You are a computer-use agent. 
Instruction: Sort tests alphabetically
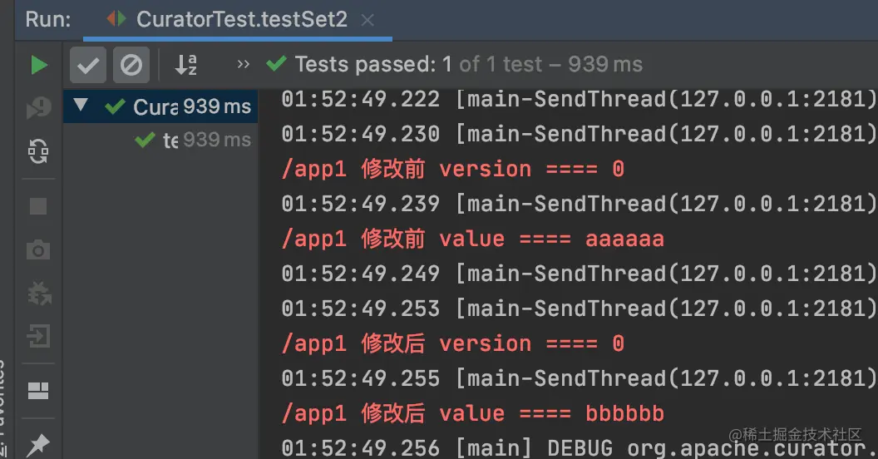tap(186, 65)
